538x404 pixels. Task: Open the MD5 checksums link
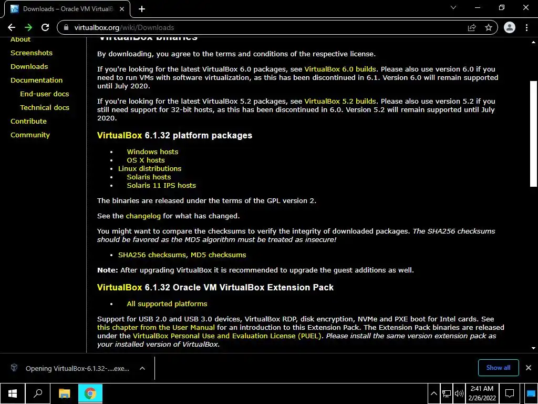218,255
